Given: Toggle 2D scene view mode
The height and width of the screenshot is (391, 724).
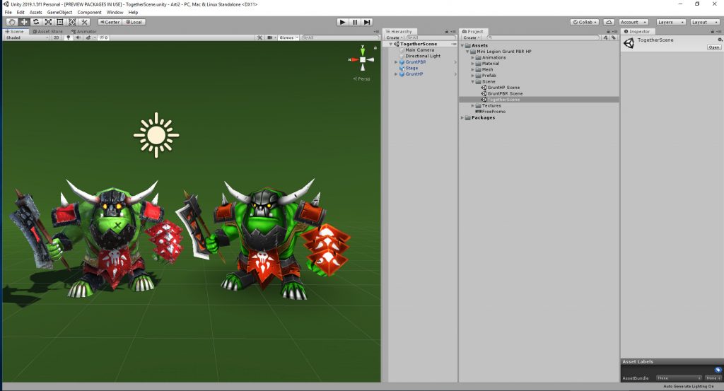Looking at the screenshot, I should pos(57,38).
